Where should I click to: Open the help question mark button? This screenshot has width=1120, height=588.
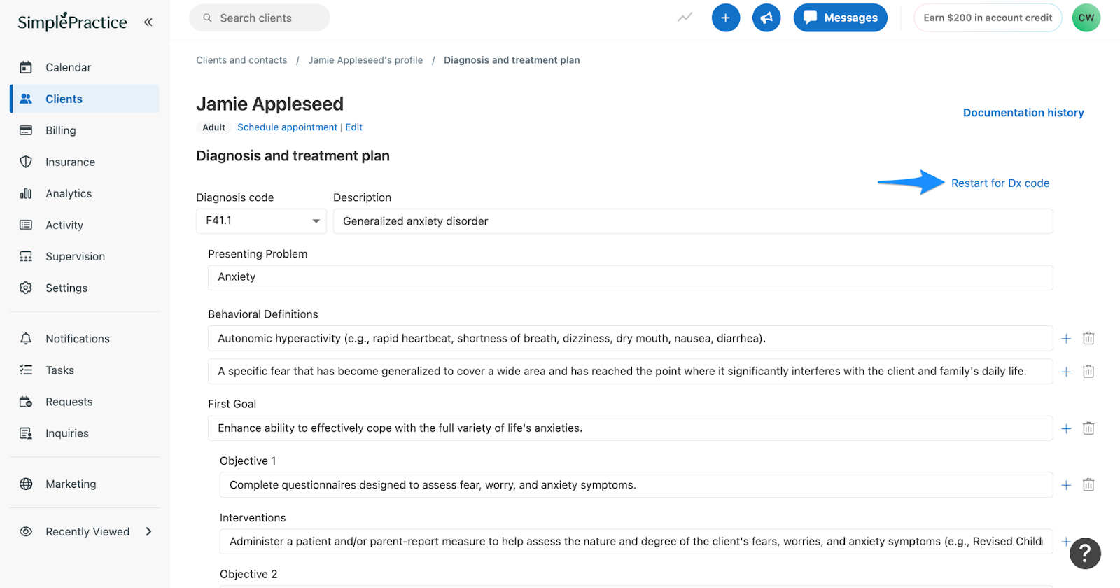(1085, 554)
